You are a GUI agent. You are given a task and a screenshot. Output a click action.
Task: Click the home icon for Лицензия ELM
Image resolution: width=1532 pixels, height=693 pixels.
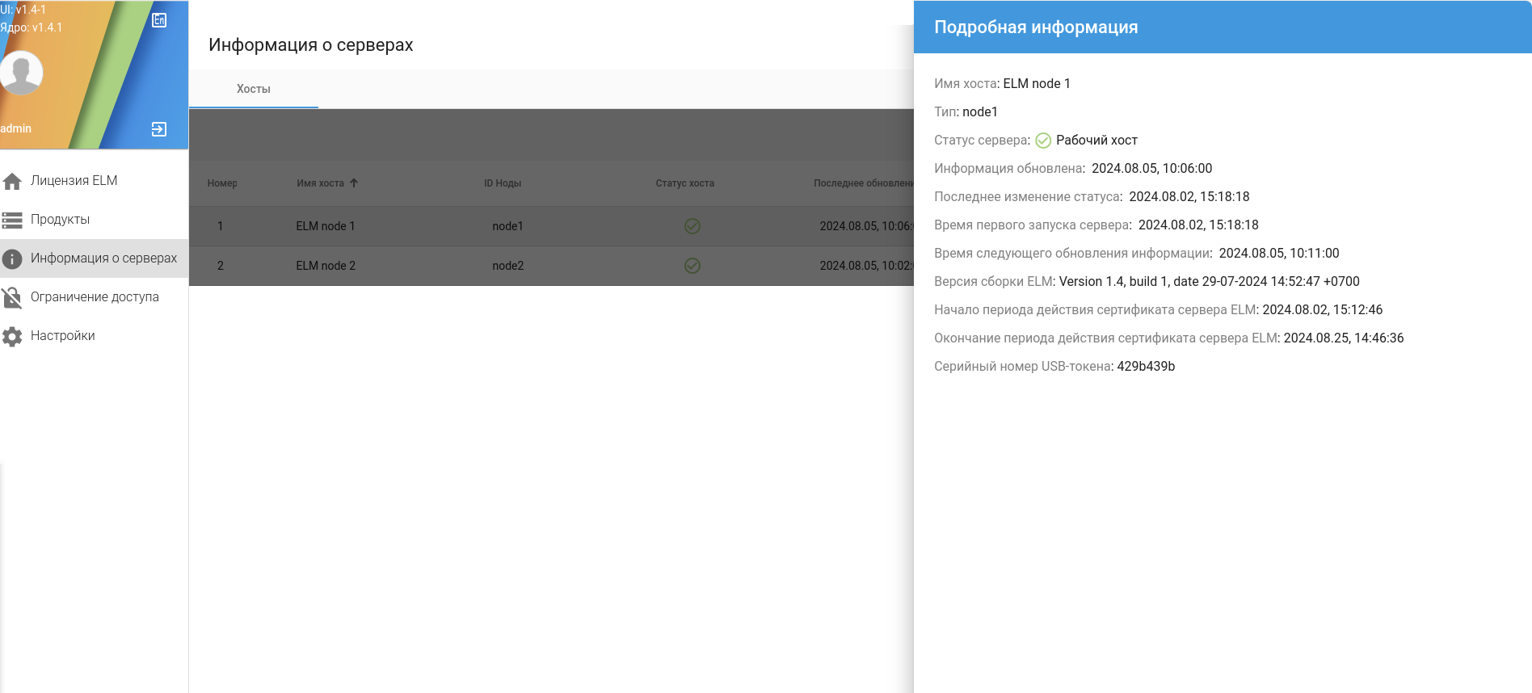(x=12, y=182)
